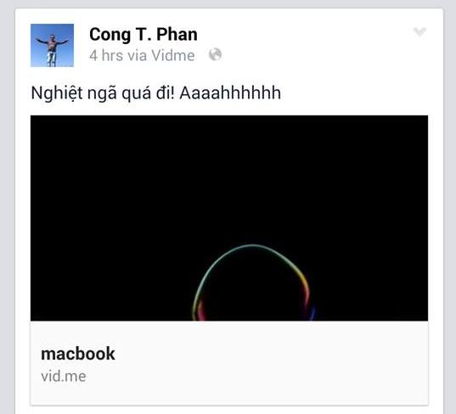The width and height of the screenshot is (456, 414).
Task: Click the dark area above the rainbow arc
Action: point(253,180)
